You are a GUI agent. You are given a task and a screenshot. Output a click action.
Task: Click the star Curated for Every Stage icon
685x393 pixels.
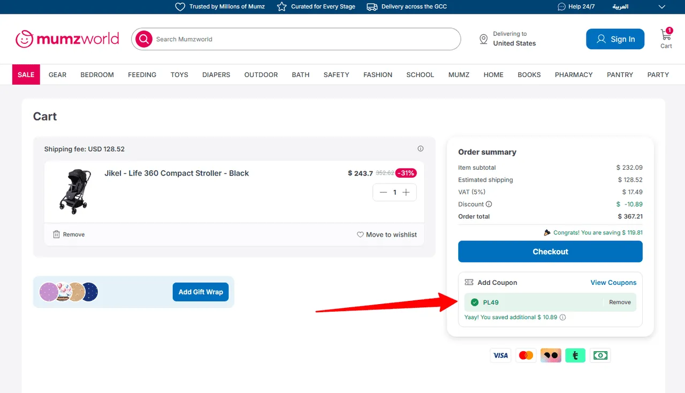[x=282, y=7]
